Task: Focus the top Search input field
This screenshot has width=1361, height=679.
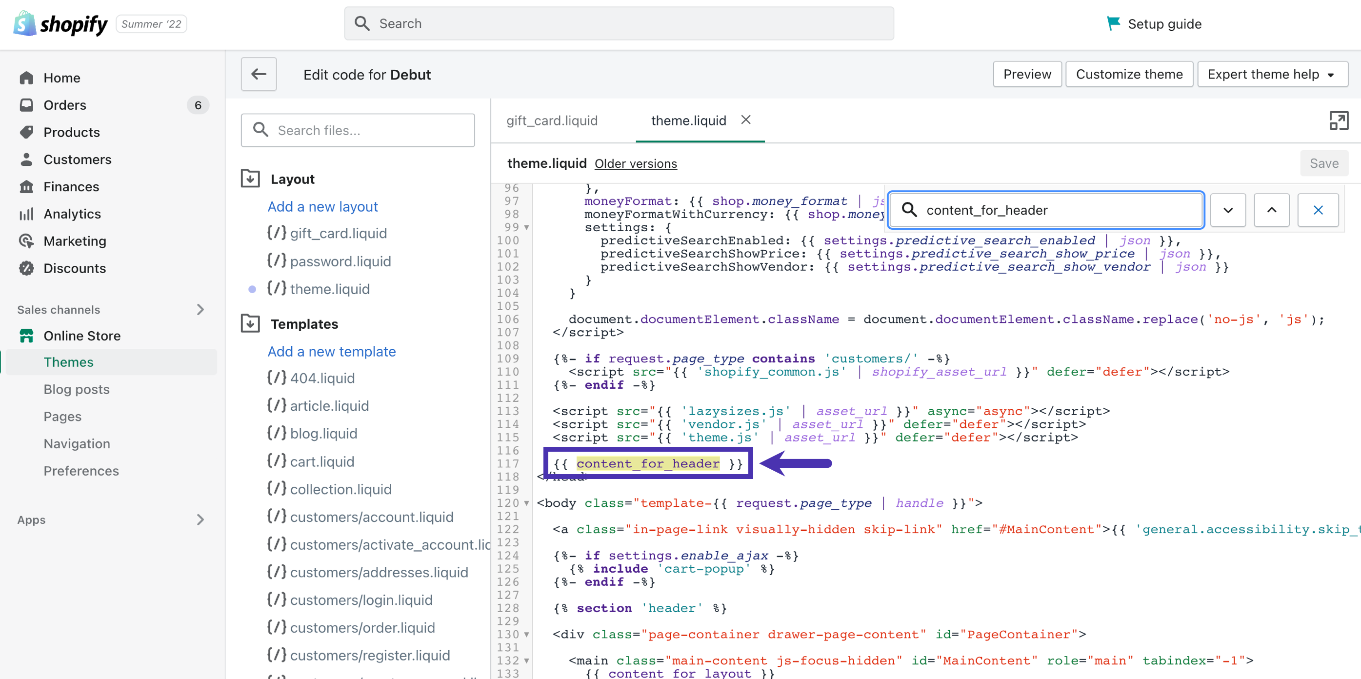Action: click(x=619, y=23)
